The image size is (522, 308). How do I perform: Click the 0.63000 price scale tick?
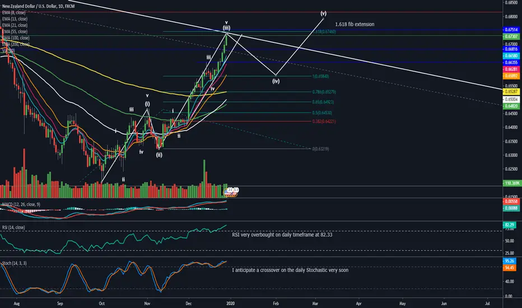click(x=511, y=155)
